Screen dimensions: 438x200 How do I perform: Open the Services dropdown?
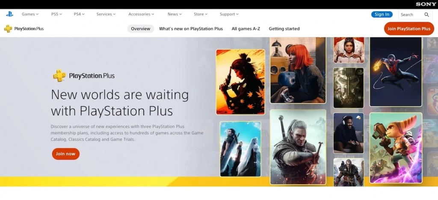coord(106,14)
